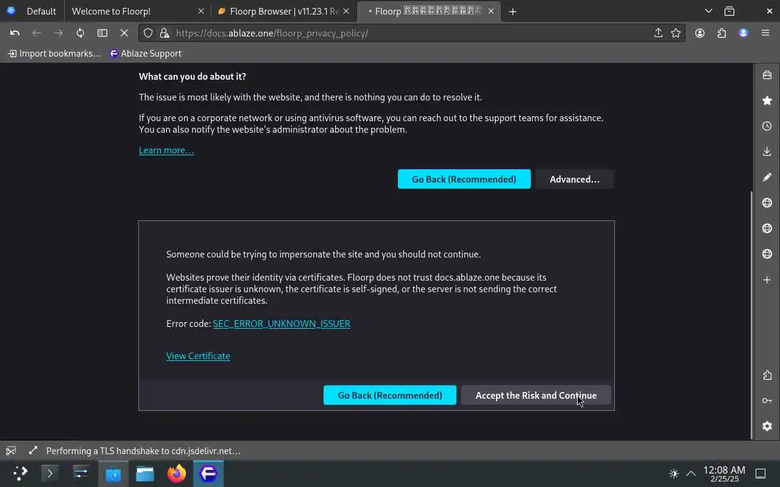Toggle the sidebar layout icon in the toolbar

[102, 33]
